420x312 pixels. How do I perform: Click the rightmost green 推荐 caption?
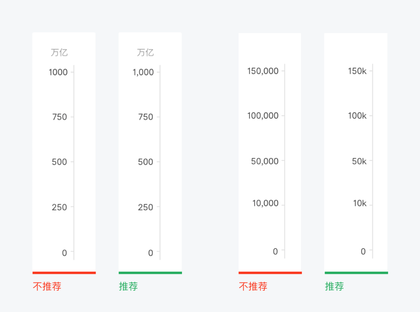point(334,287)
